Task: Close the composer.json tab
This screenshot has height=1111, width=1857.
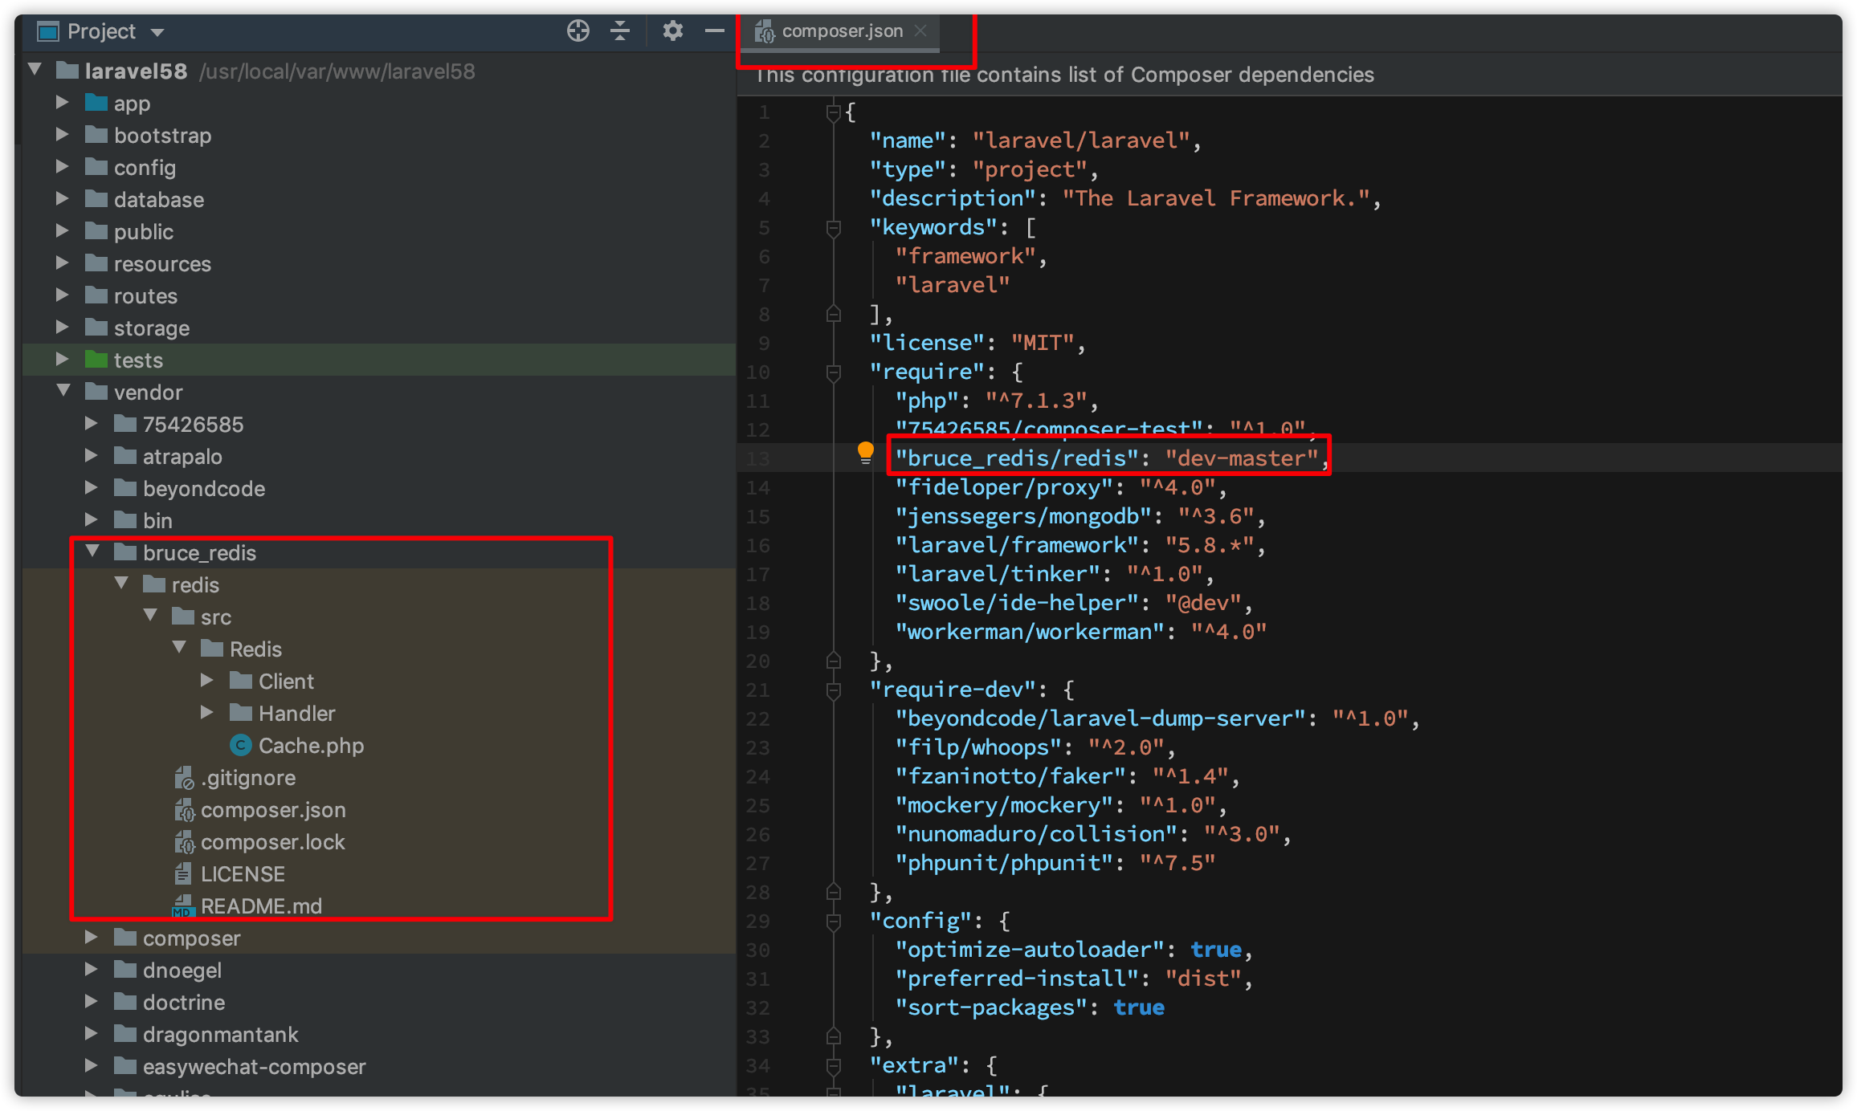Action: 920,31
